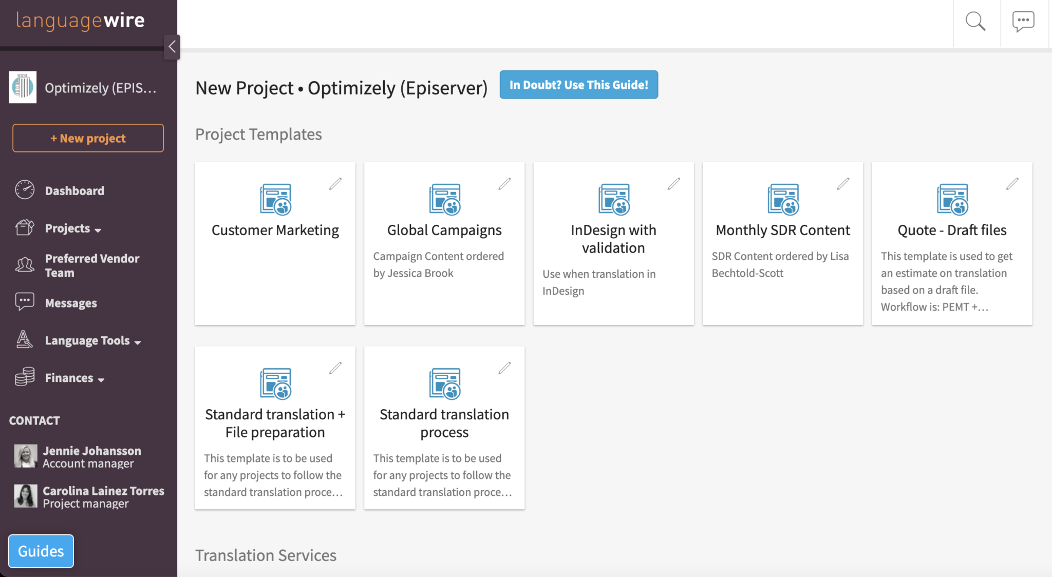Screen dimensions: 1052x577
Task: Edit the Global Campaigns template pencil
Action: (x=504, y=184)
